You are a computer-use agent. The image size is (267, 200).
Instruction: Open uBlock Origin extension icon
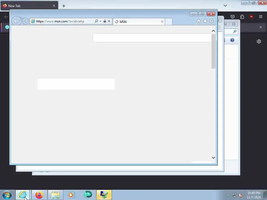coord(251,16)
